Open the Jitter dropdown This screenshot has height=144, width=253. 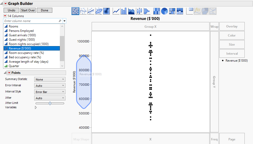coord(50,98)
